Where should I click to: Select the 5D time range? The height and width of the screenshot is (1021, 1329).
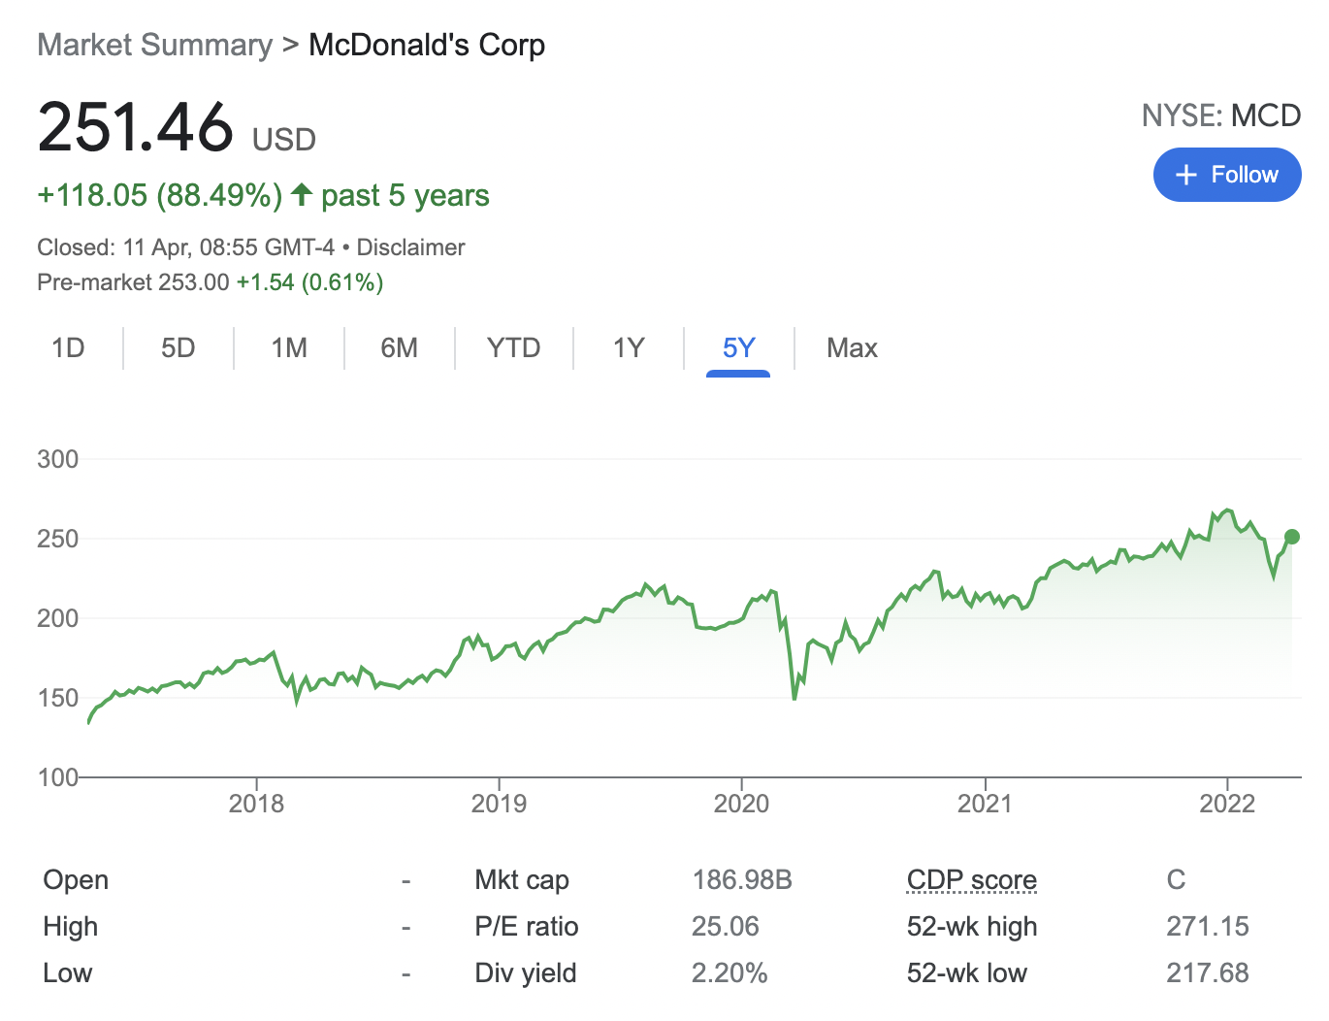pos(178,347)
